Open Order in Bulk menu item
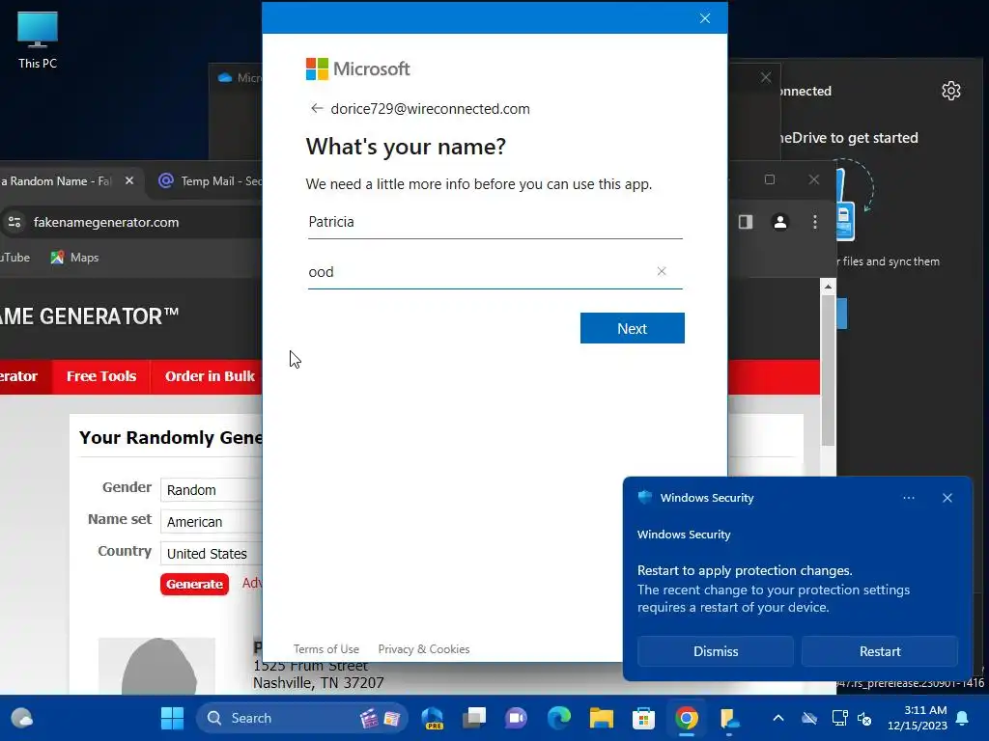989x741 pixels. point(210,376)
